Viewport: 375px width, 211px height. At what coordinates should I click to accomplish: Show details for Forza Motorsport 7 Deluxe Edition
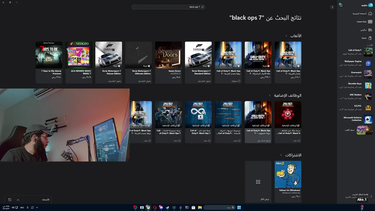[114, 81]
